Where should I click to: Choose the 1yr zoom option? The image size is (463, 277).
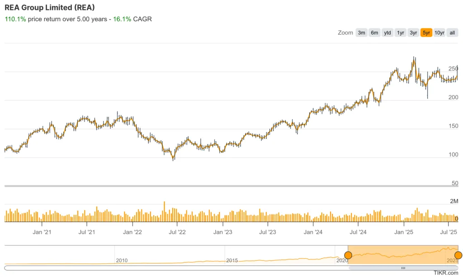click(401, 32)
